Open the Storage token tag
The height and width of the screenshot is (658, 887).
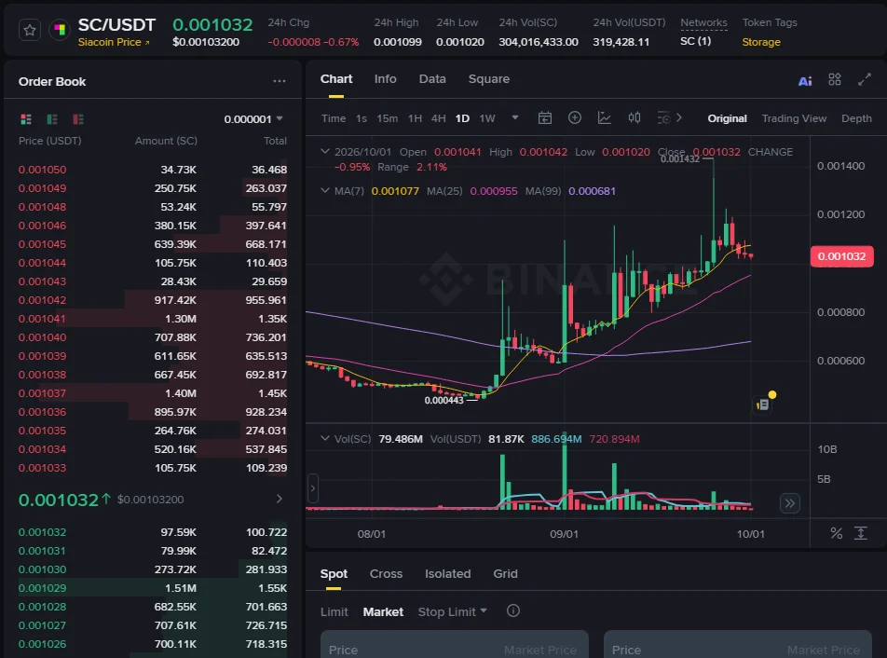[x=761, y=42]
